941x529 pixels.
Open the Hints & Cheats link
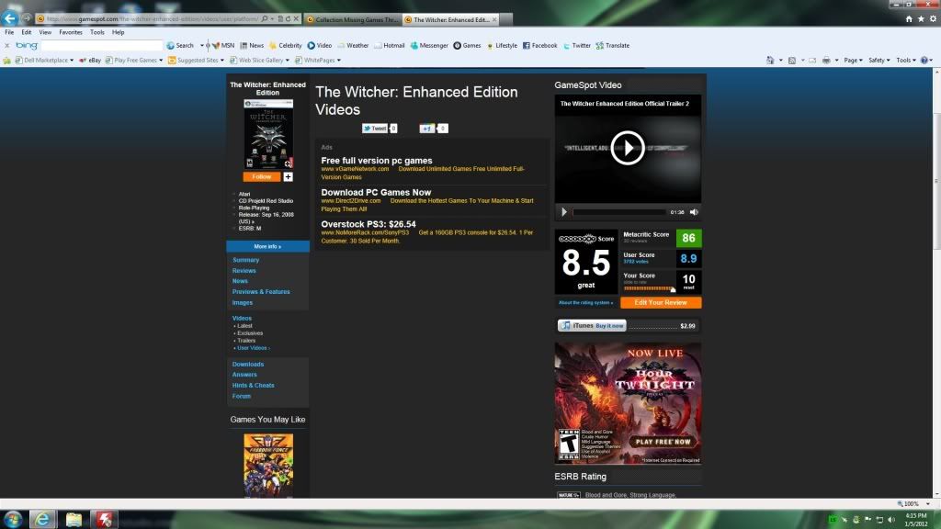pyautogui.click(x=254, y=385)
